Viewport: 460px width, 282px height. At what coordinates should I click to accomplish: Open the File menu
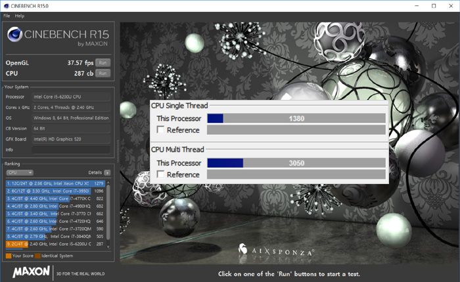click(x=7, y=15)
